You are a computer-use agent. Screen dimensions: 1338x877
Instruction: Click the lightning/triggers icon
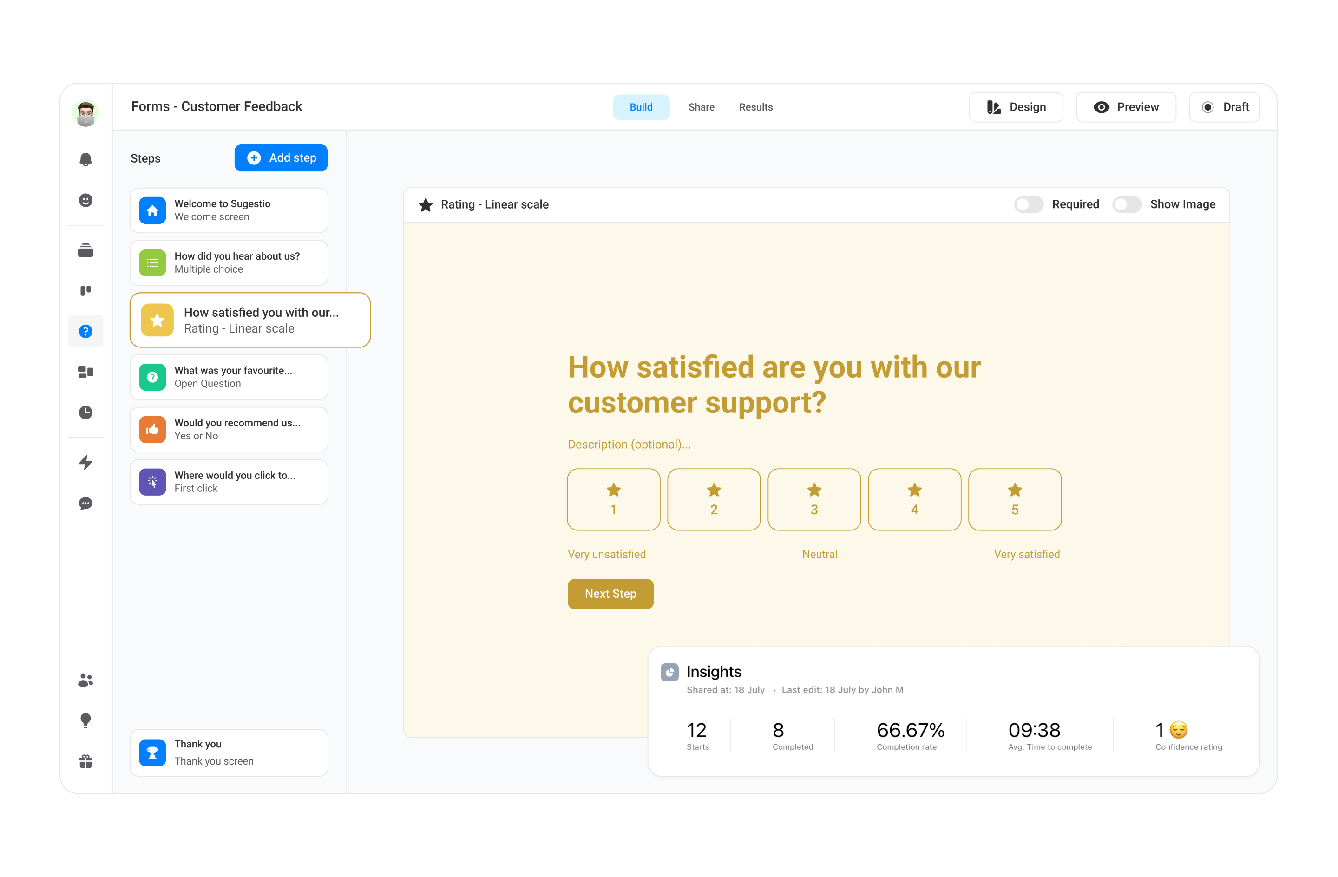pyautogui.click(x=85, y=462)
